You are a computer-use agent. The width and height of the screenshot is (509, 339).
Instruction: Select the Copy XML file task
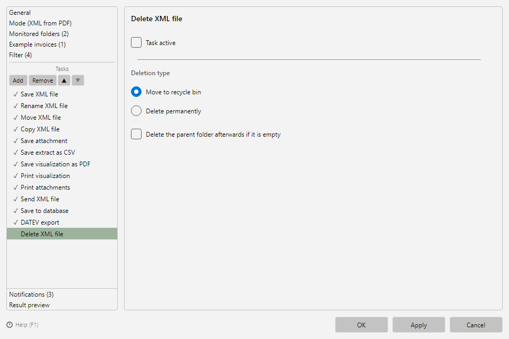(40, 129)
